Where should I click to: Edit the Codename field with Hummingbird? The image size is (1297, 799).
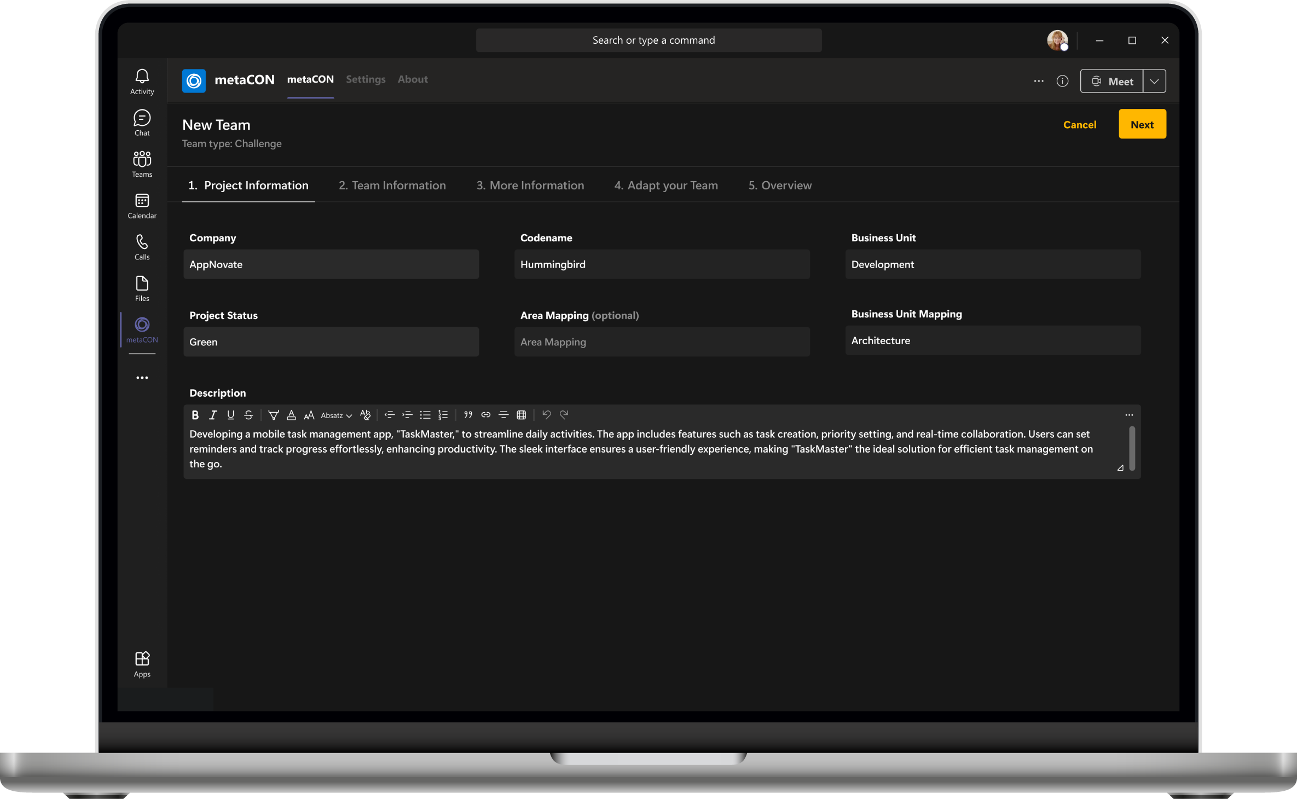pyautogui.click(x=662, y=264)
